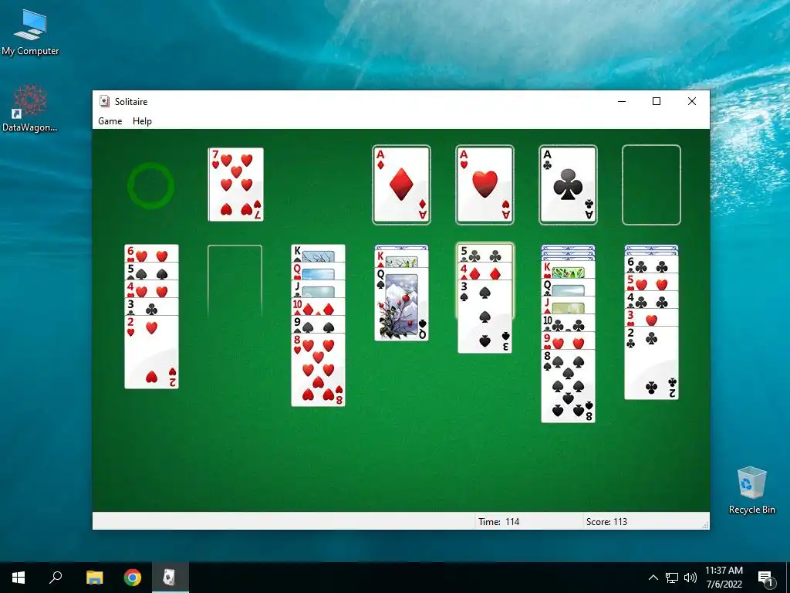The image size is (790, 593).
Task: Select the 3 of clubs in first column
Action: pyautogui.click(x=152, y=307)
